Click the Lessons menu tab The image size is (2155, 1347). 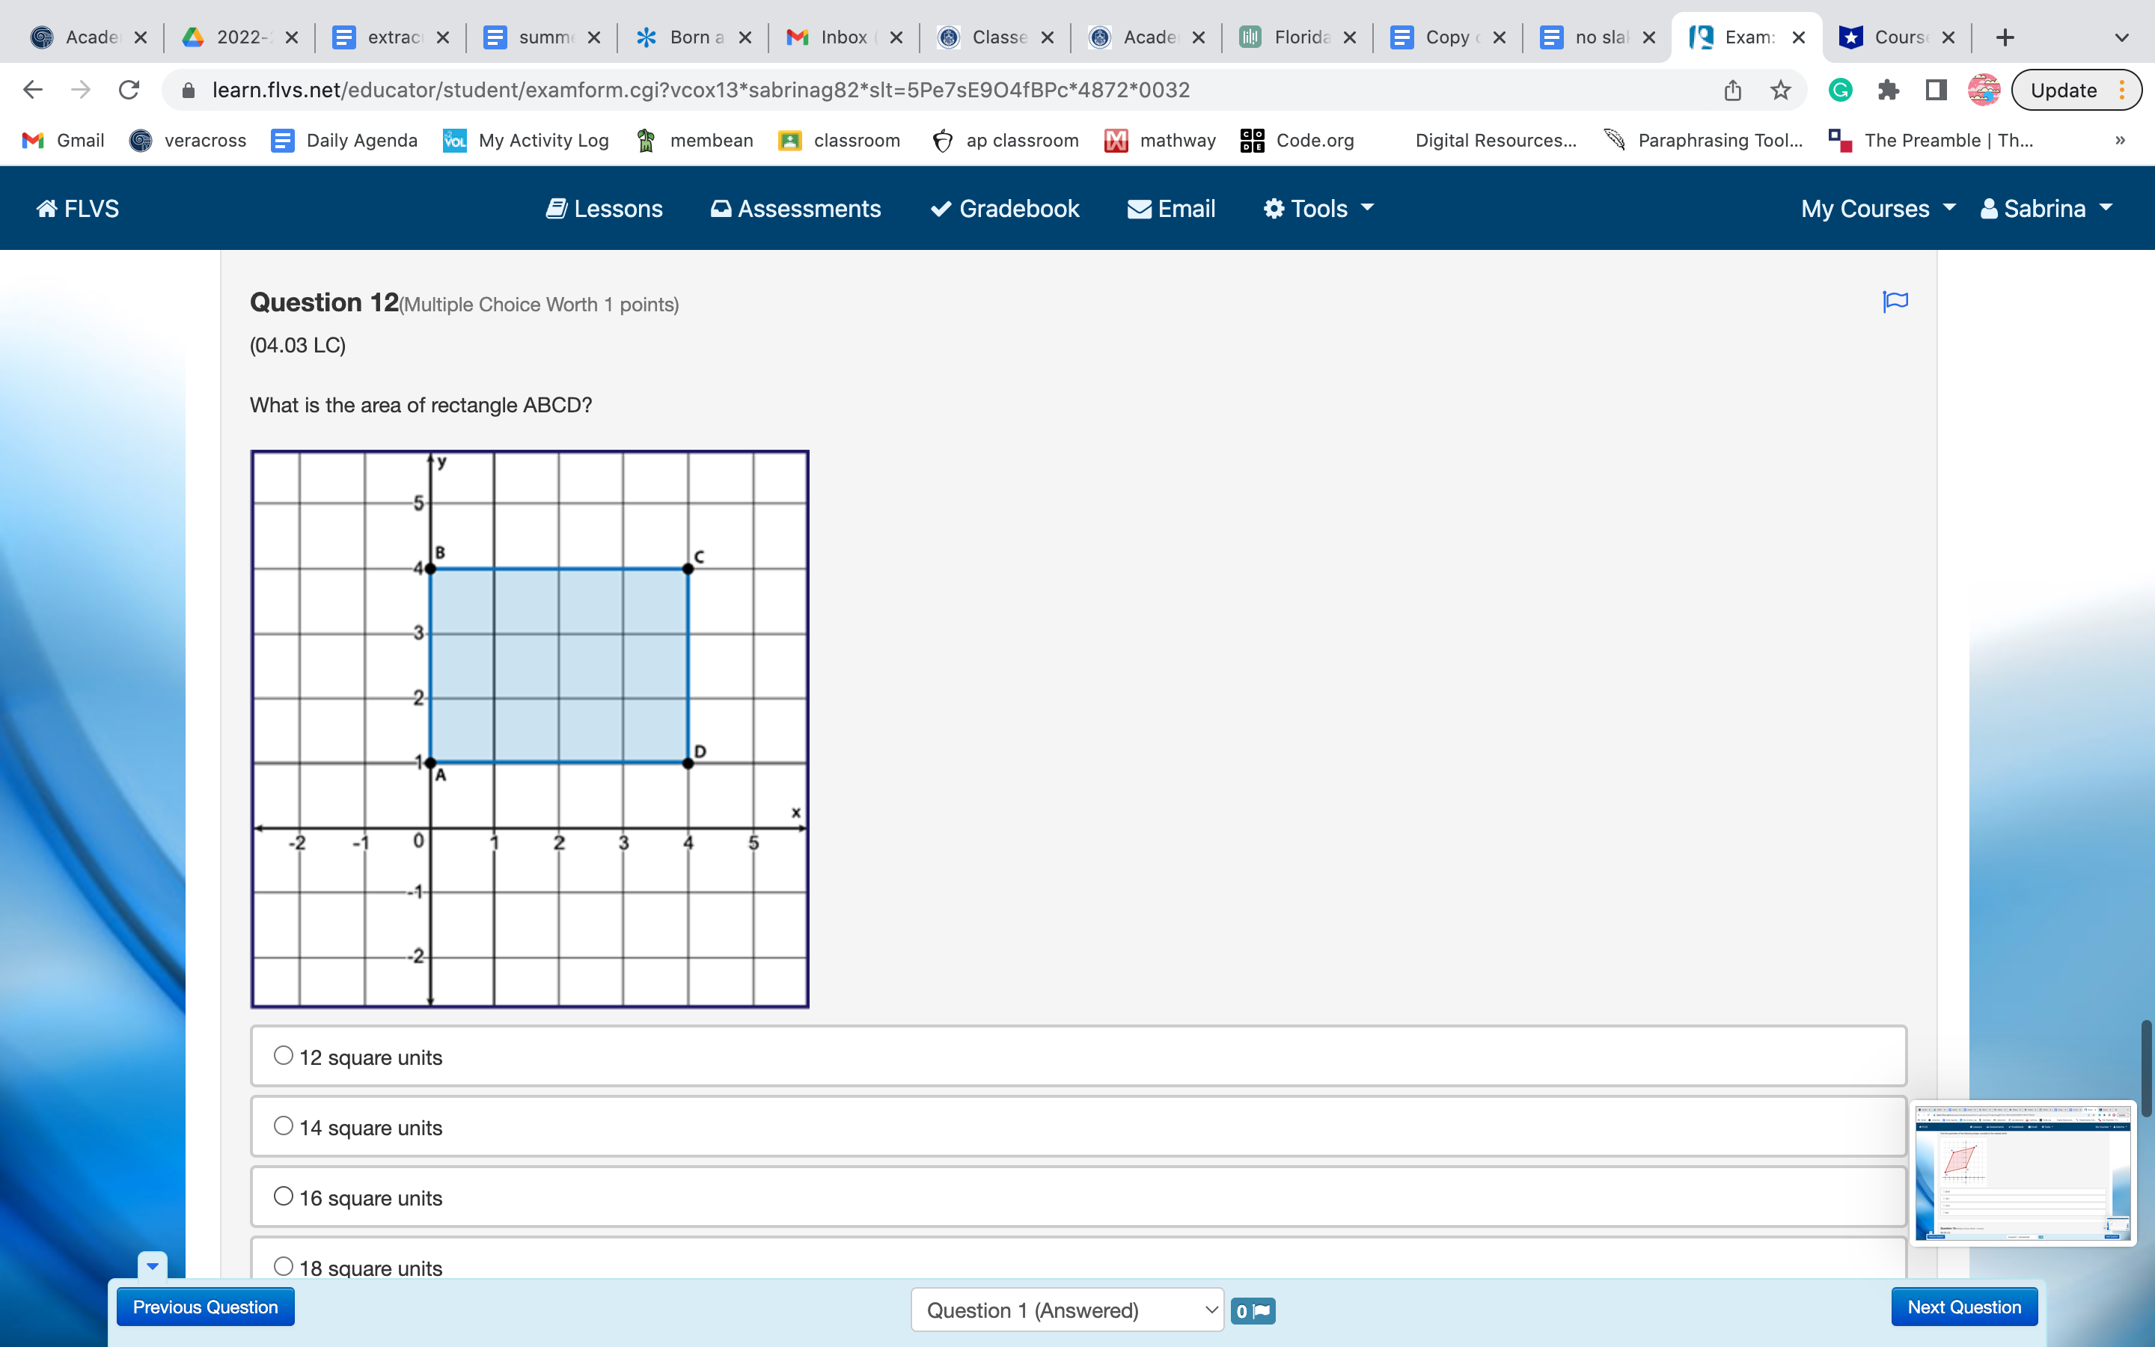coord(604,208)
